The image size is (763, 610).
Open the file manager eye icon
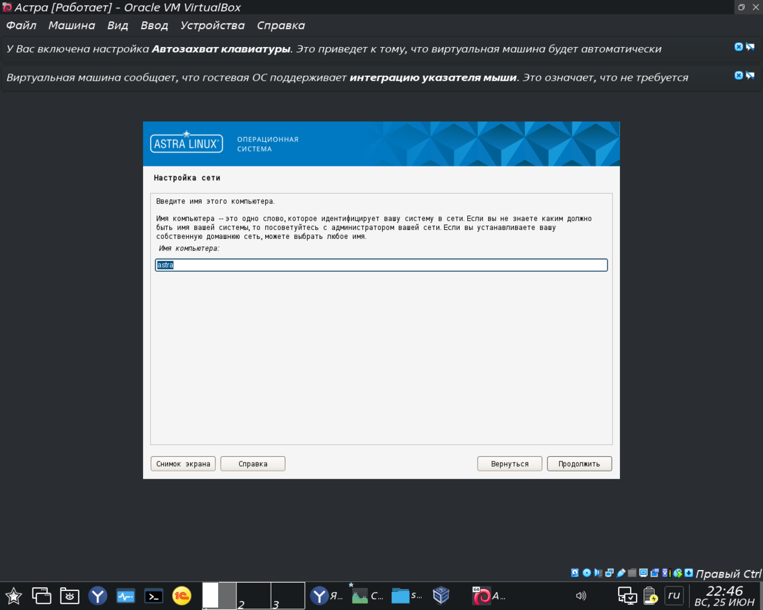(x=69, y=595)
